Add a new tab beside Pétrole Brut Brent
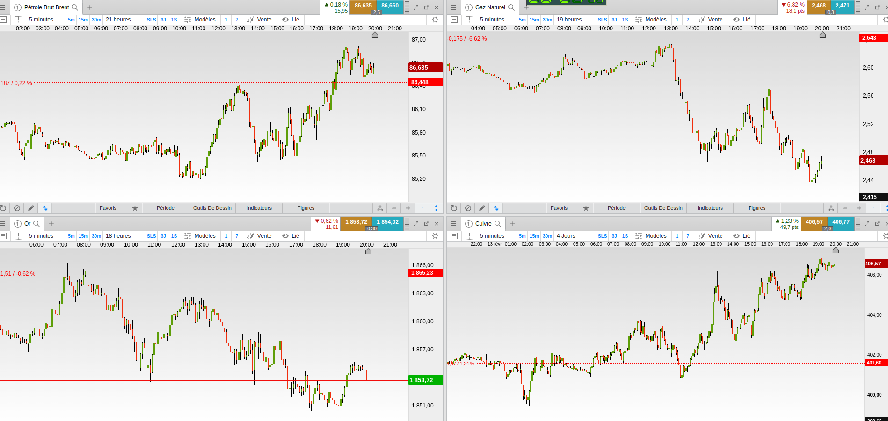 click(90, 7)
